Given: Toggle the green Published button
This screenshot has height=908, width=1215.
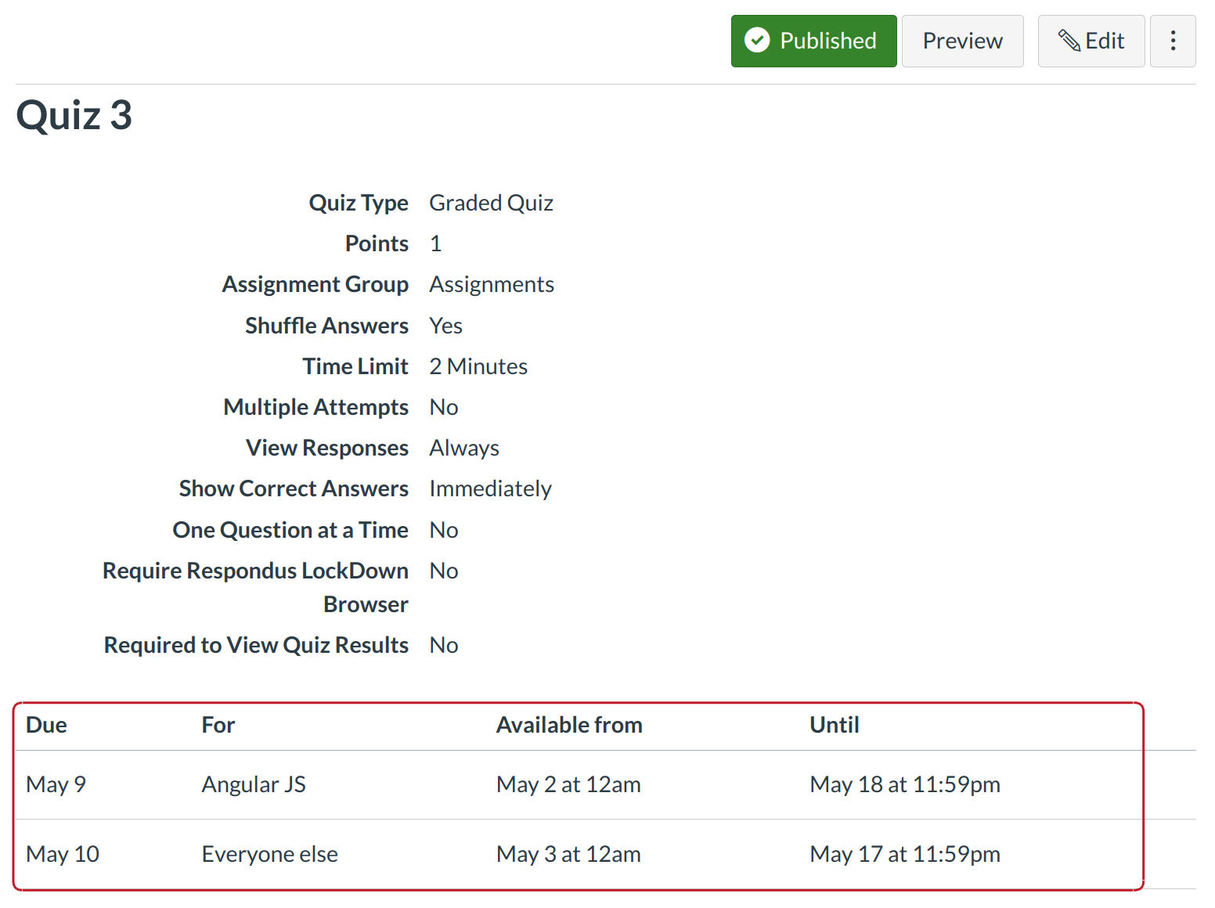Looking at the screenshot, I should [813, 41].
